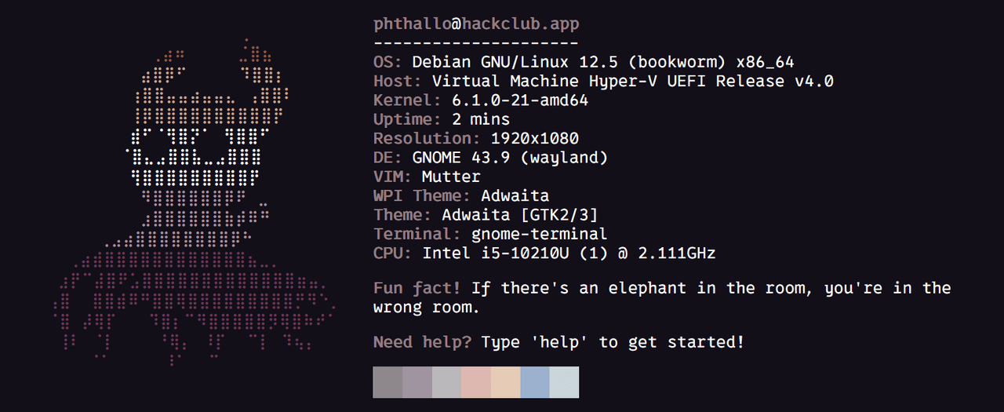This screenshot has width=1004, height=412.
Task: Click the Kernel version 6.1.0-21-amd64 text
Action: 520,100
